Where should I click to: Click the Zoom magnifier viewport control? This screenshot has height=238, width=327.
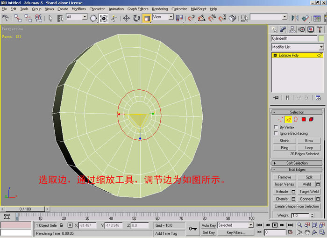(300, 225)
